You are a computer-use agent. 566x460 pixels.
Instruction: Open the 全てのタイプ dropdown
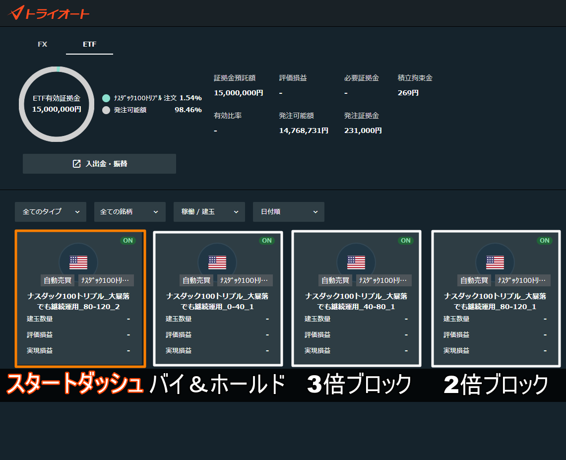[x=51, y=211]
